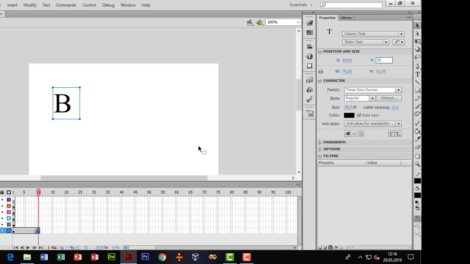Click the orange layer outline color swatch
This screenshot has height=264, width=470.
pos(9,206)
